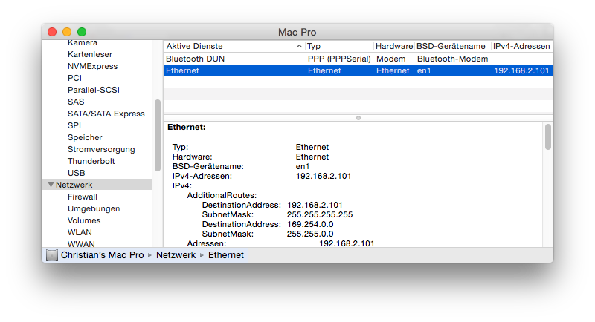
Task: Click the sidebar vertical scrollbar thumb
Action: point(158,136)
